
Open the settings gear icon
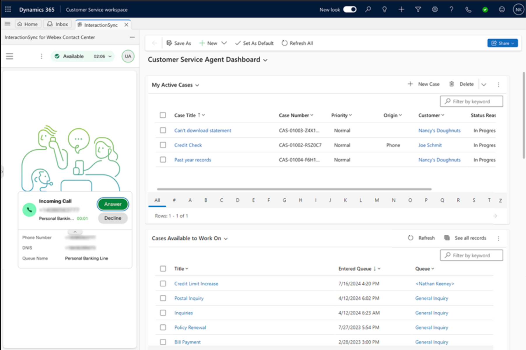[x=435, y=9]
